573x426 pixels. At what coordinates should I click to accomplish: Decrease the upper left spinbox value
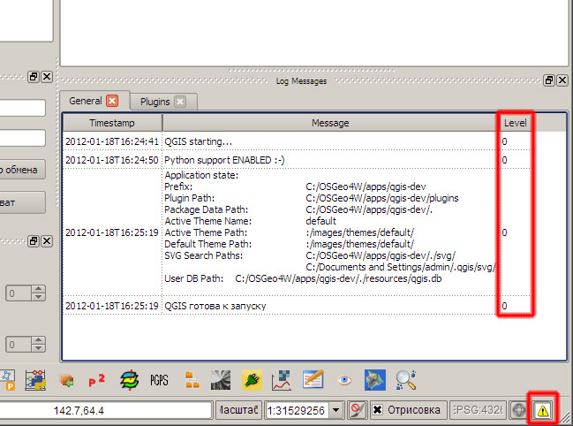pos(38,297)
